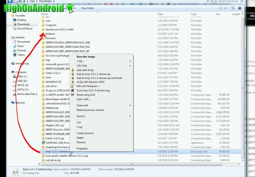Choose Add with ALZip
The image size is (255, 177).
pyautogui.click(x=85, y=70)
